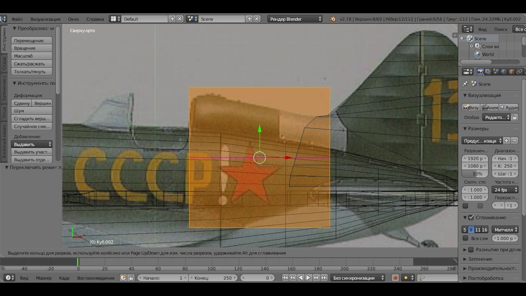Click Сгладить верш smooth vertex button

(32, 118)
